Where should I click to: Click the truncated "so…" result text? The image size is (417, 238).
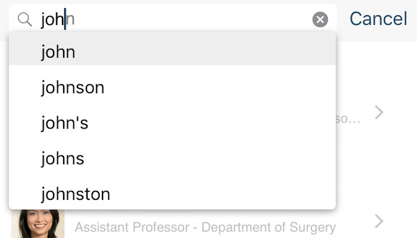348,119
